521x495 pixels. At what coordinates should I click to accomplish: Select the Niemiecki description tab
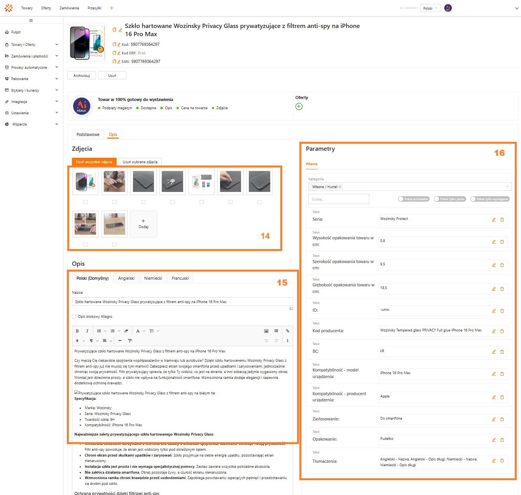click(153, 279)
